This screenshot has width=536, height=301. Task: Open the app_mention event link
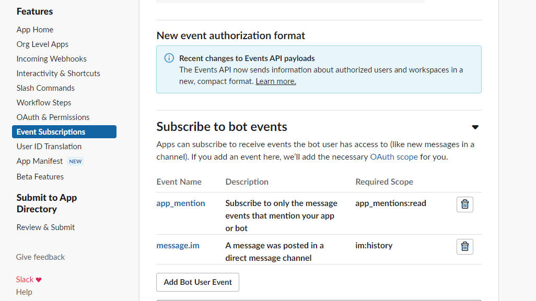tap(181, 203)
